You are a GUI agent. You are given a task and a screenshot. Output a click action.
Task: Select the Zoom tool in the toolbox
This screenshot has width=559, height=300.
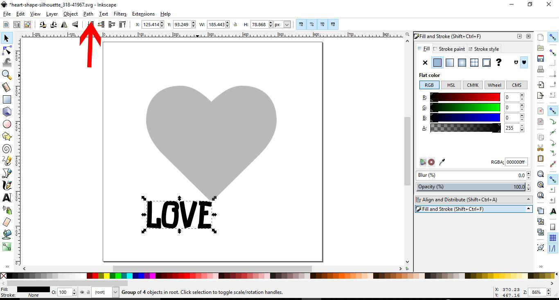7,75
